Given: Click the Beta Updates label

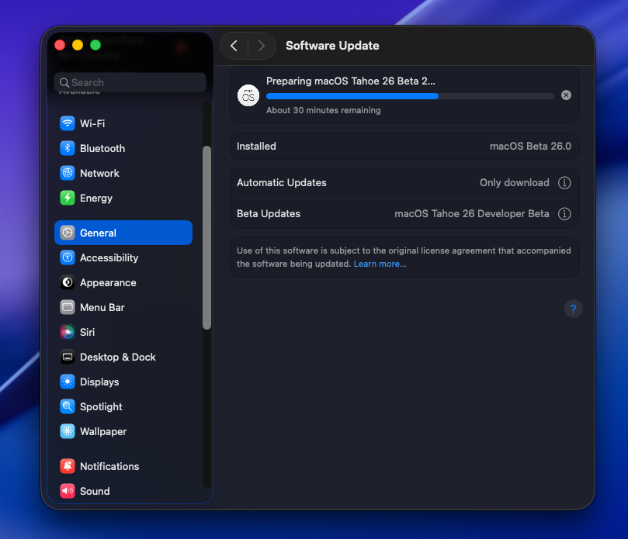Looking at the screenshot, I should (x=269, y=214).
